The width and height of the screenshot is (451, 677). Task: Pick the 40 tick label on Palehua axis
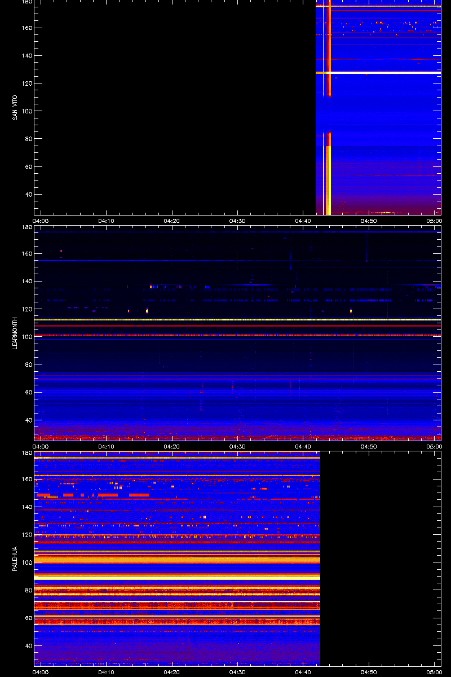point(28,646)
